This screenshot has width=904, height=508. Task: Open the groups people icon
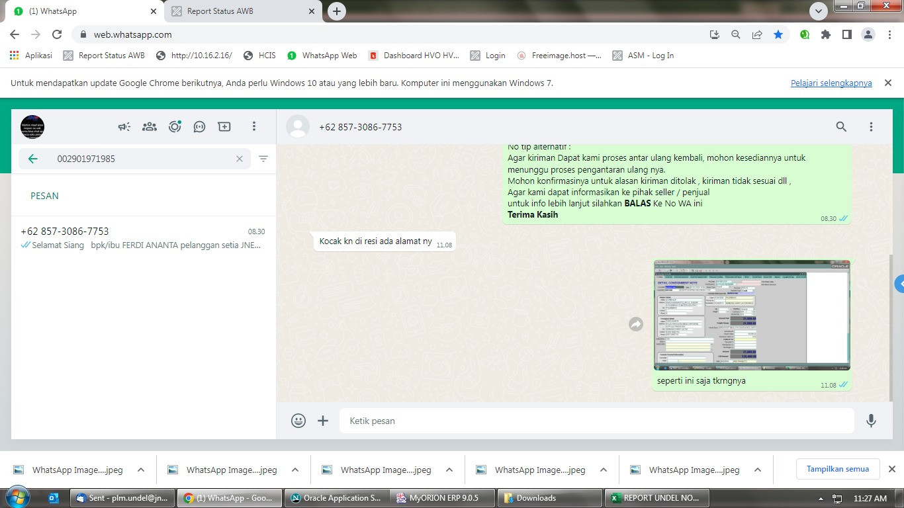[150, 126]
